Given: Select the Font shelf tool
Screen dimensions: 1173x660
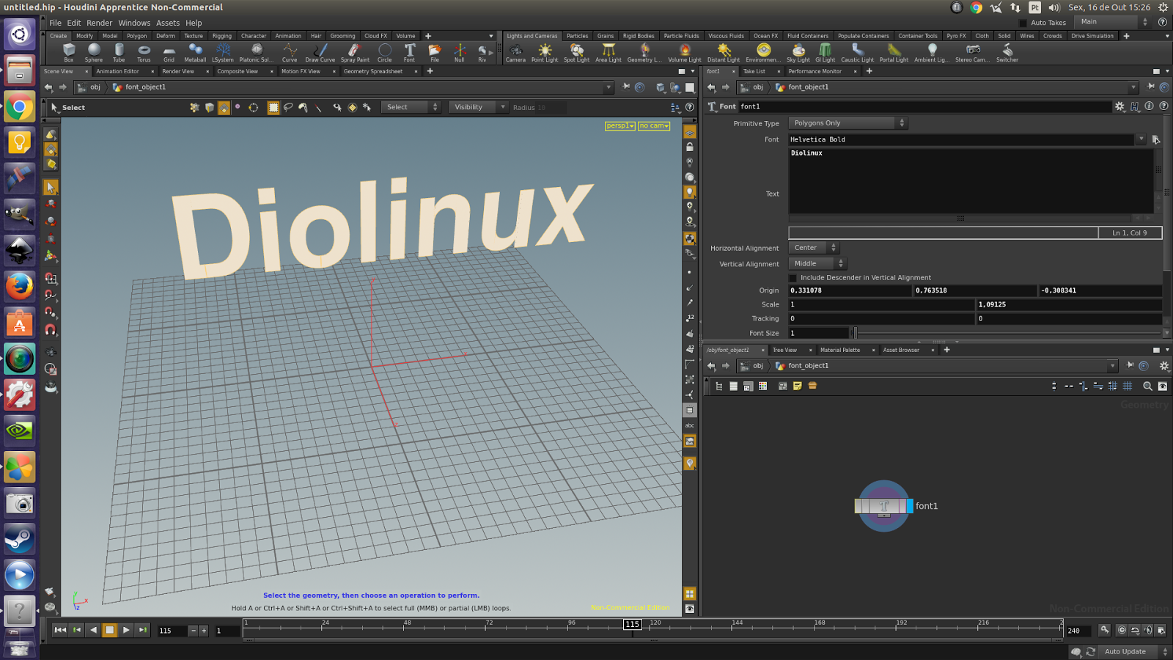Looking at the screenshot, I should (x=409, y=52).
